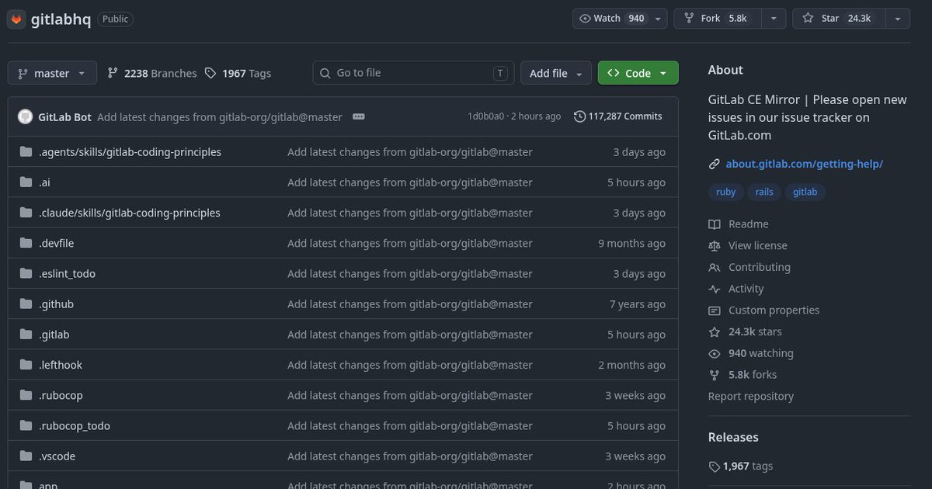Click the eye icon beside 940 watching
Image resolution: width=932 pixels, height=489 pixels.
[715, 353]
